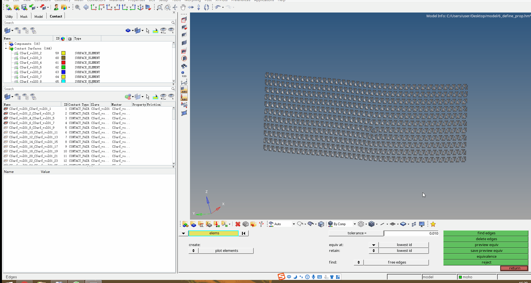Select the pan hand tool
This screenshot has width=531, height=283.
[183, 7]
